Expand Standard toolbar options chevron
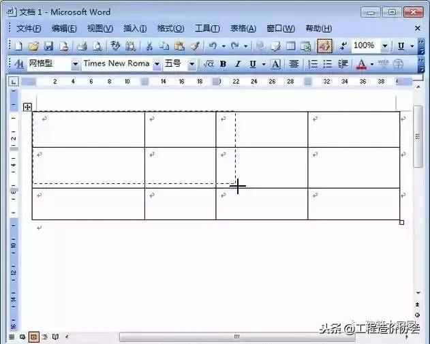430x344 pixels. coord(421,46)
